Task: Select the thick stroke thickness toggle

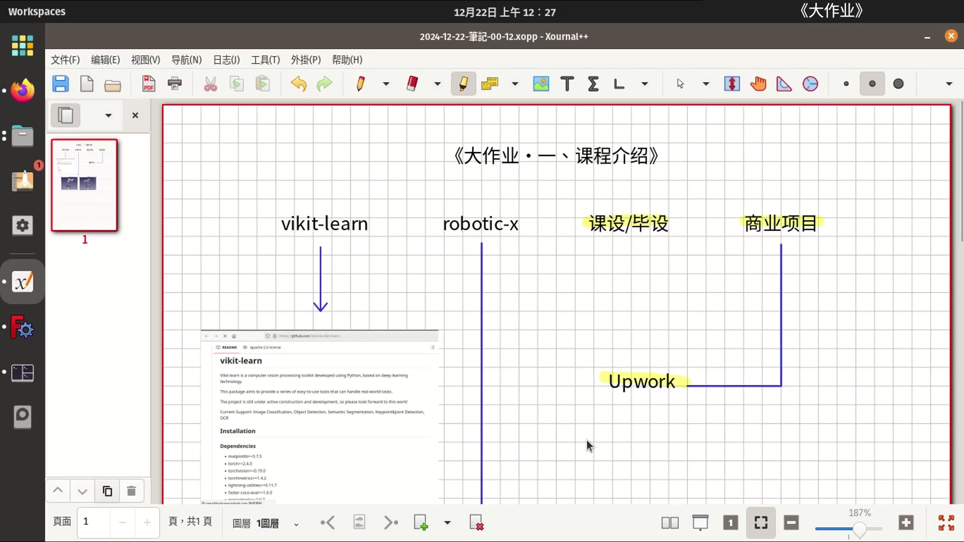Action: click(x=898, y=84)
